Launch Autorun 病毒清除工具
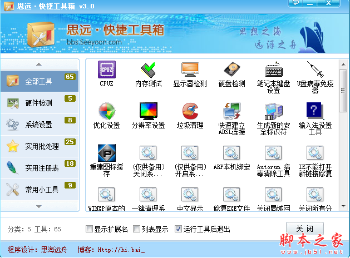Image resolution: width=350 pixels, height=258 pixels. click(273, 153)
